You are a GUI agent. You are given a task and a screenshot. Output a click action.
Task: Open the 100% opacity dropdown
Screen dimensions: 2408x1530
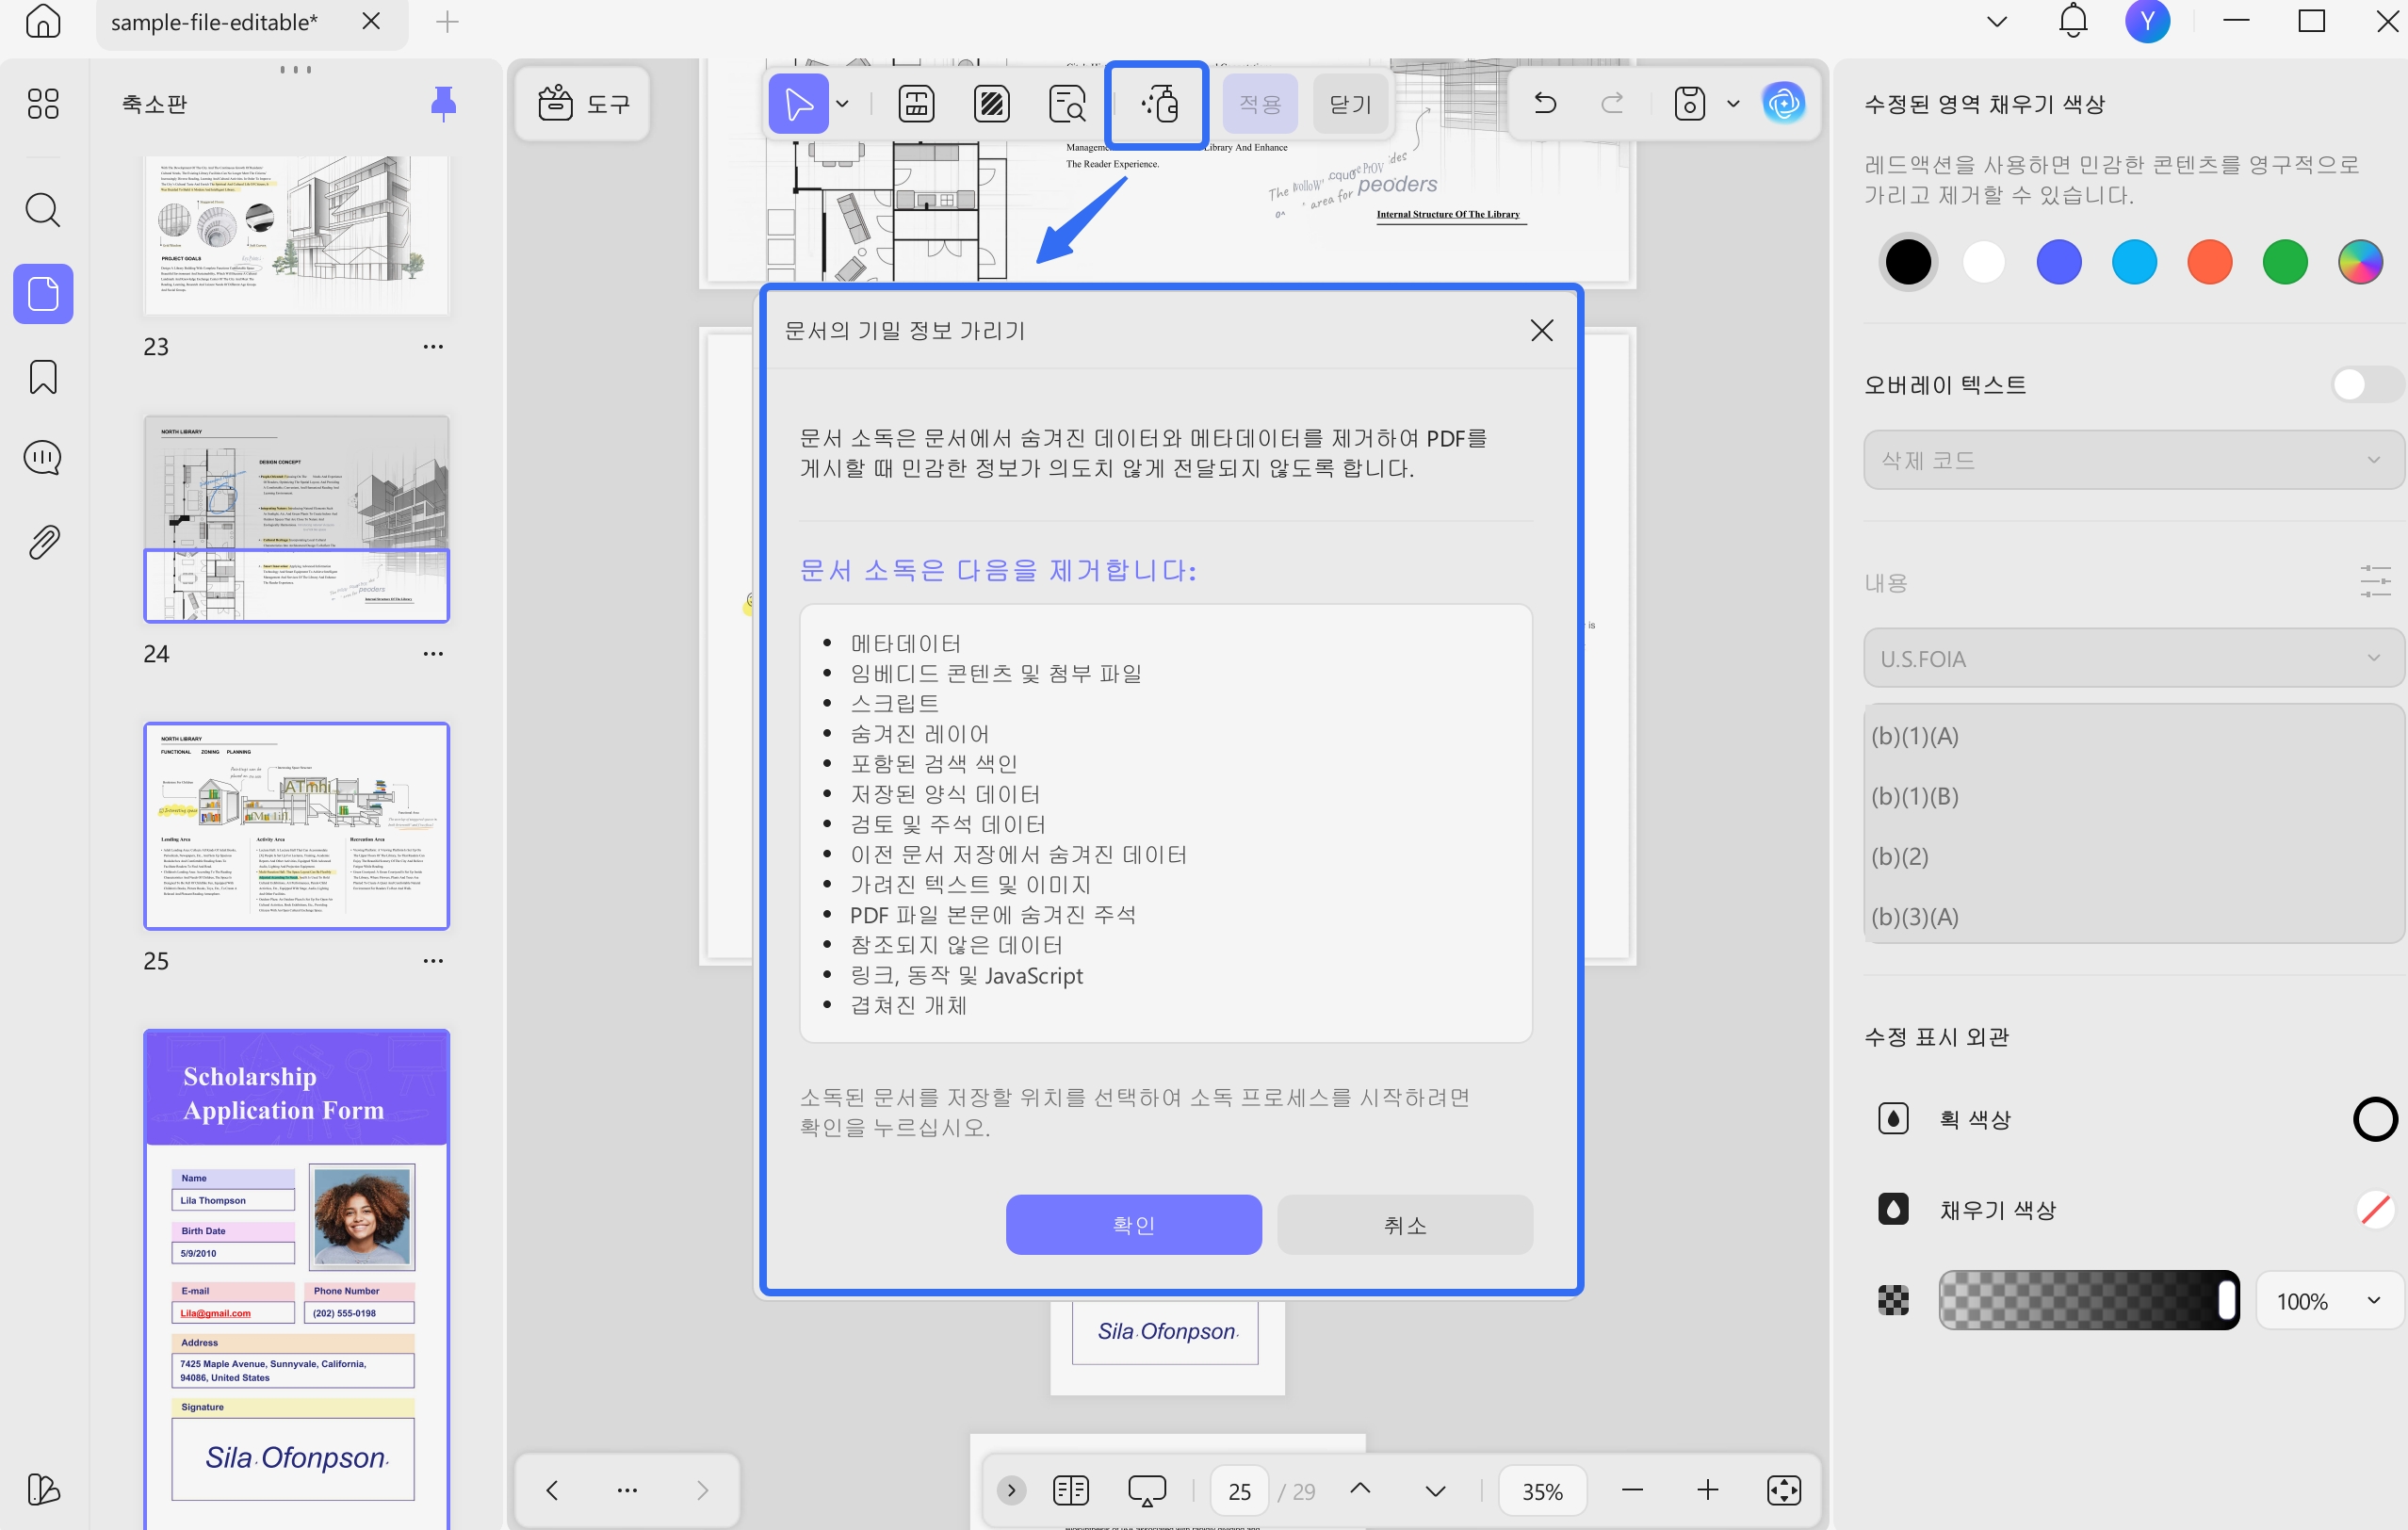coord(2330,1301)
